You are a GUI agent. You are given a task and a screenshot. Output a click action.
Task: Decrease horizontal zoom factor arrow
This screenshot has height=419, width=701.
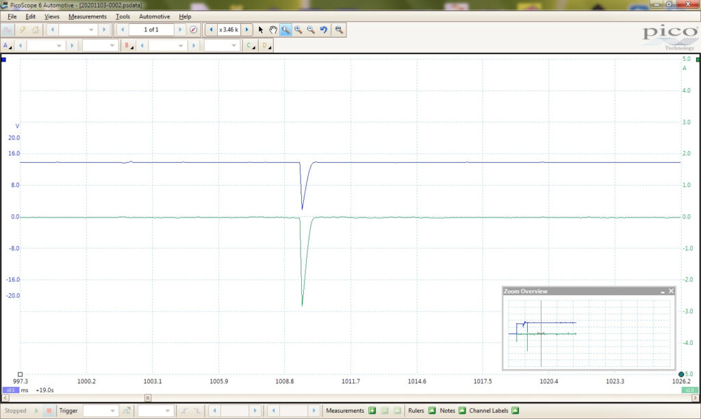(x=211, y=29)
